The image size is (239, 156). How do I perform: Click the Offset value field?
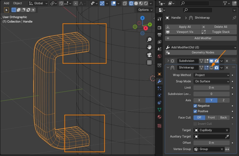pos(211,143)
